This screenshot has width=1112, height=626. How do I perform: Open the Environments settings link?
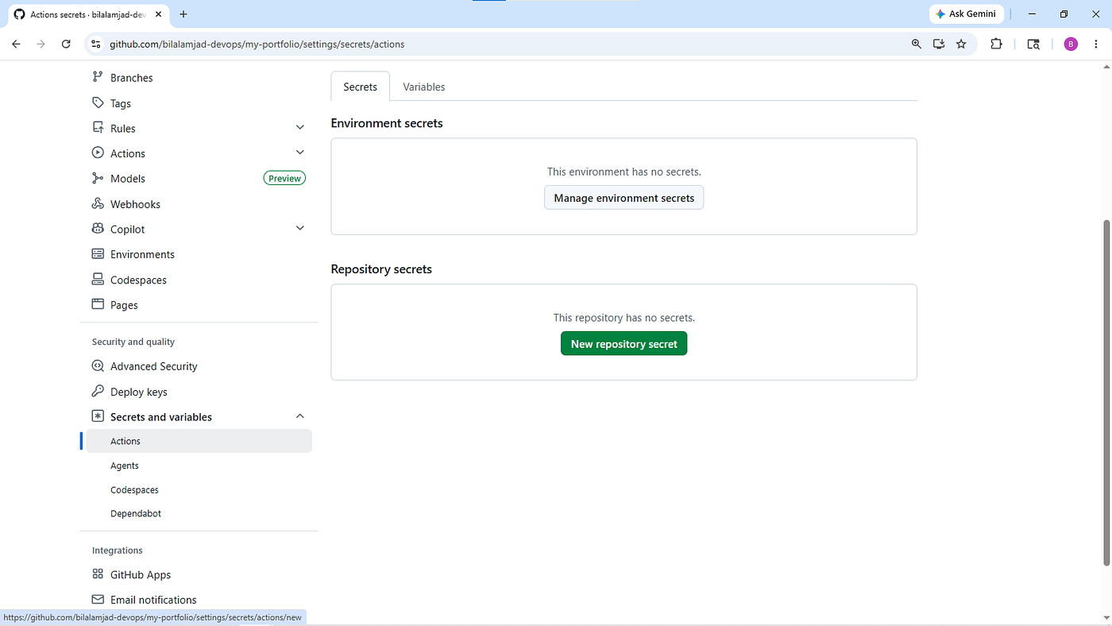pyautogui.click(x=142, y=254)
